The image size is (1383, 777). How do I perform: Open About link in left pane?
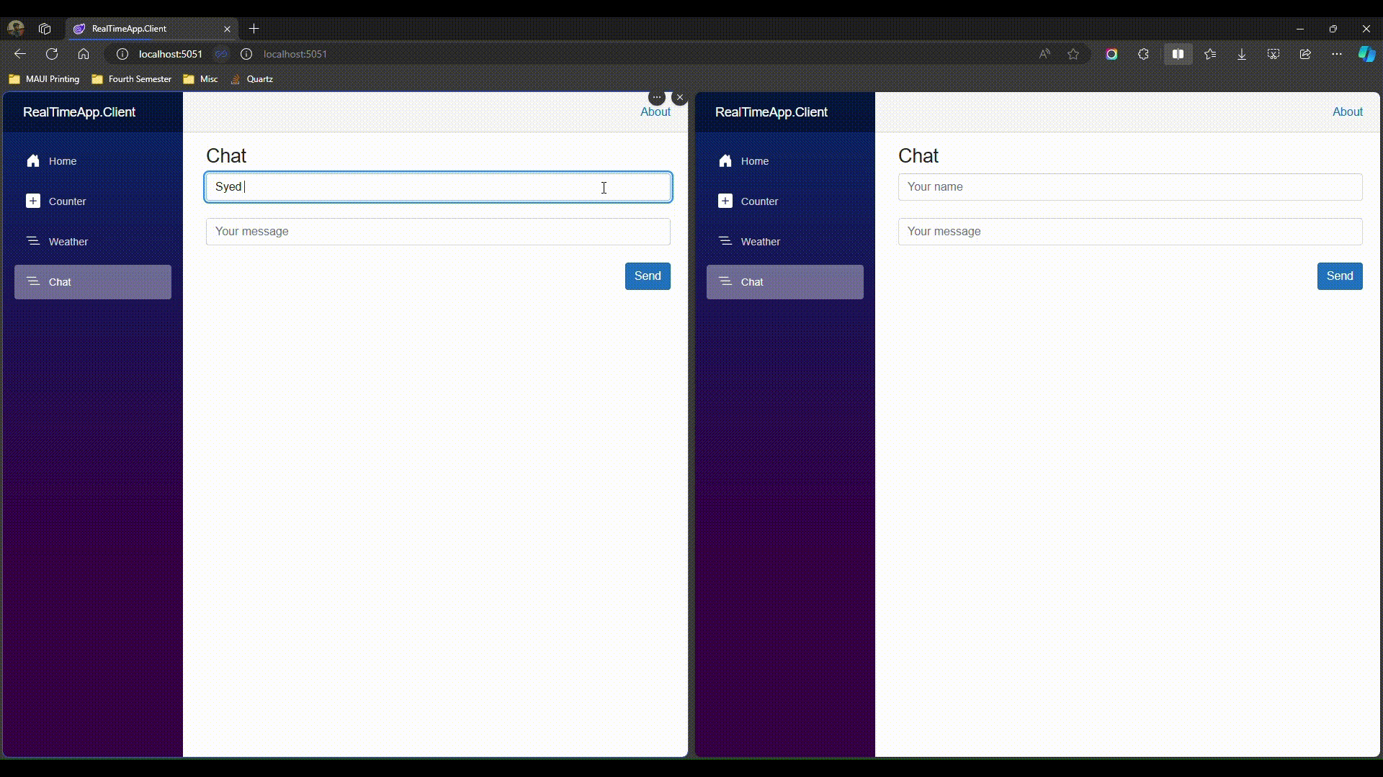tap(655, 112)
